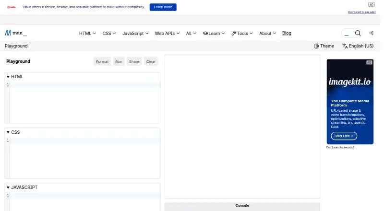Image resolution: width=384 pixels, height=211 pixels.
Task: Click into the CSS code editor line 1
Action: point(85,140)
